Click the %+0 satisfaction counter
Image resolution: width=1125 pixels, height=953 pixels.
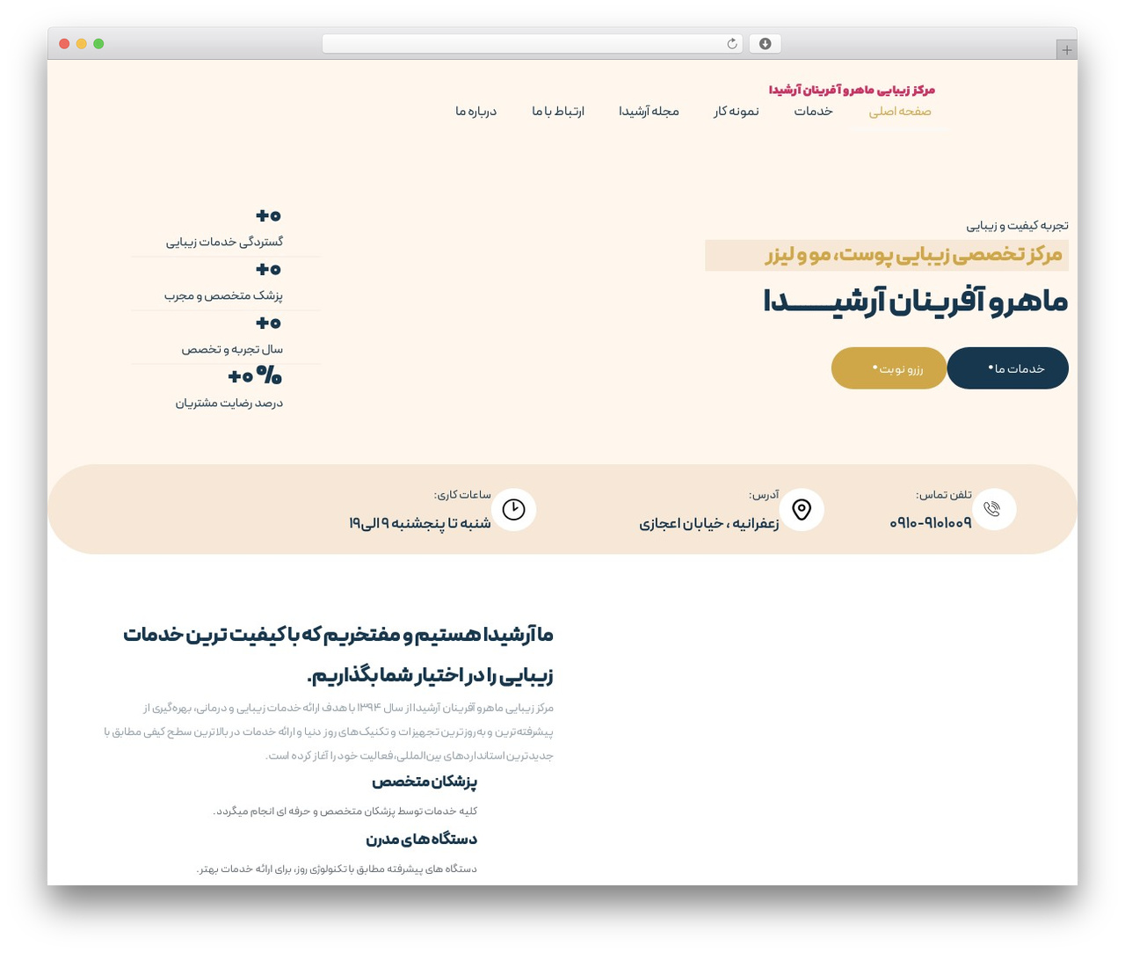tap(255, 376)
